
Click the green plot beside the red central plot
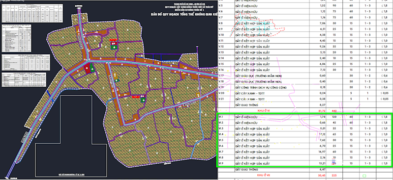(92, 68)
